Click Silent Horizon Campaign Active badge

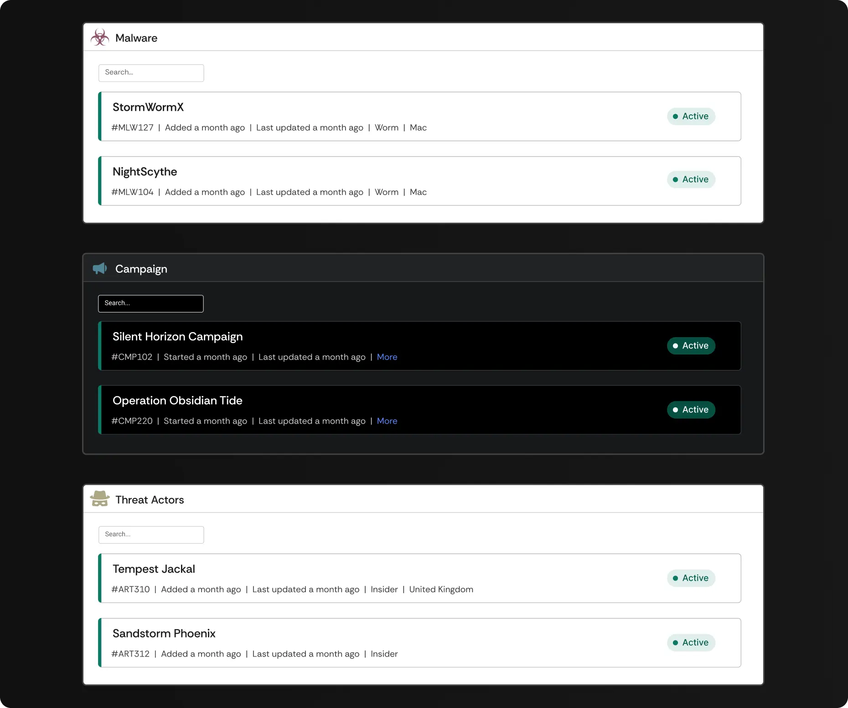coord(691,346)
